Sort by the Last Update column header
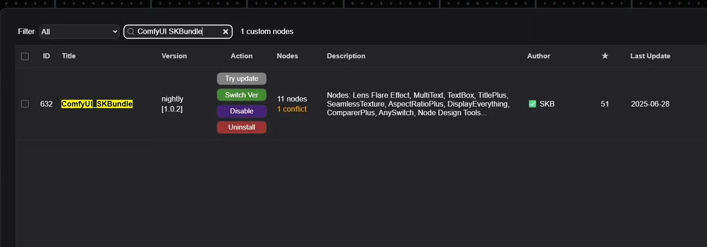This screenshot has width=707, height=247. (x=650, y=56)
